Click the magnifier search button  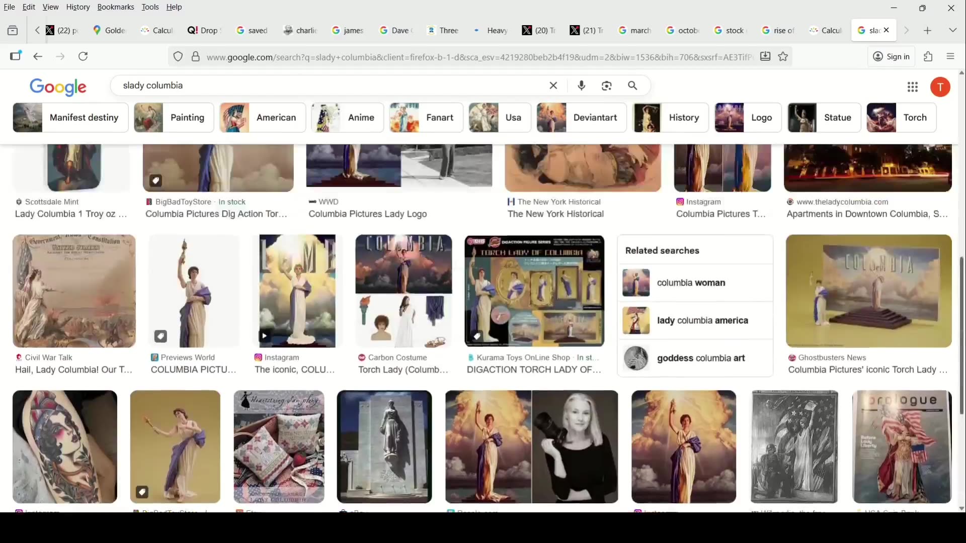point(633,86)
